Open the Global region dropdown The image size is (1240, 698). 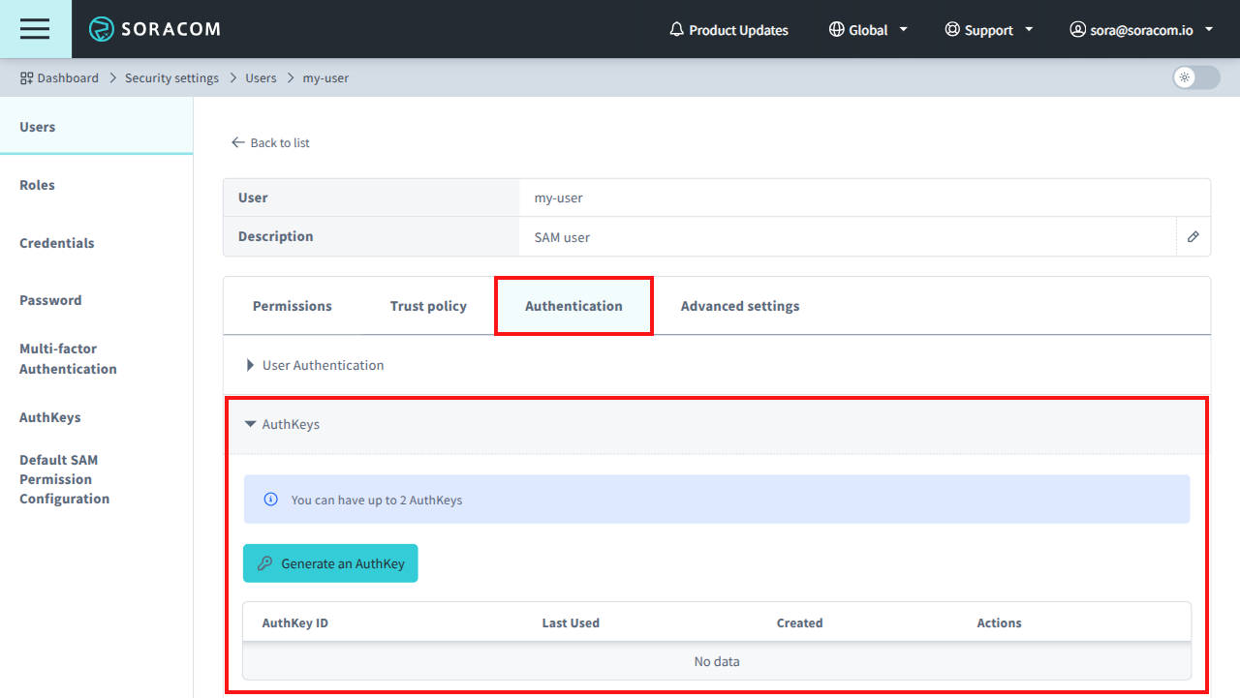click(867, 29)
